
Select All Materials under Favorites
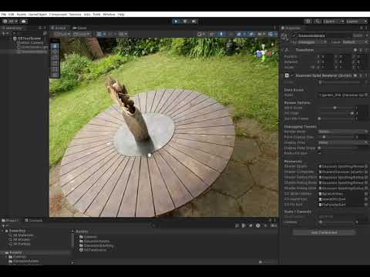[x=23, y=235]
